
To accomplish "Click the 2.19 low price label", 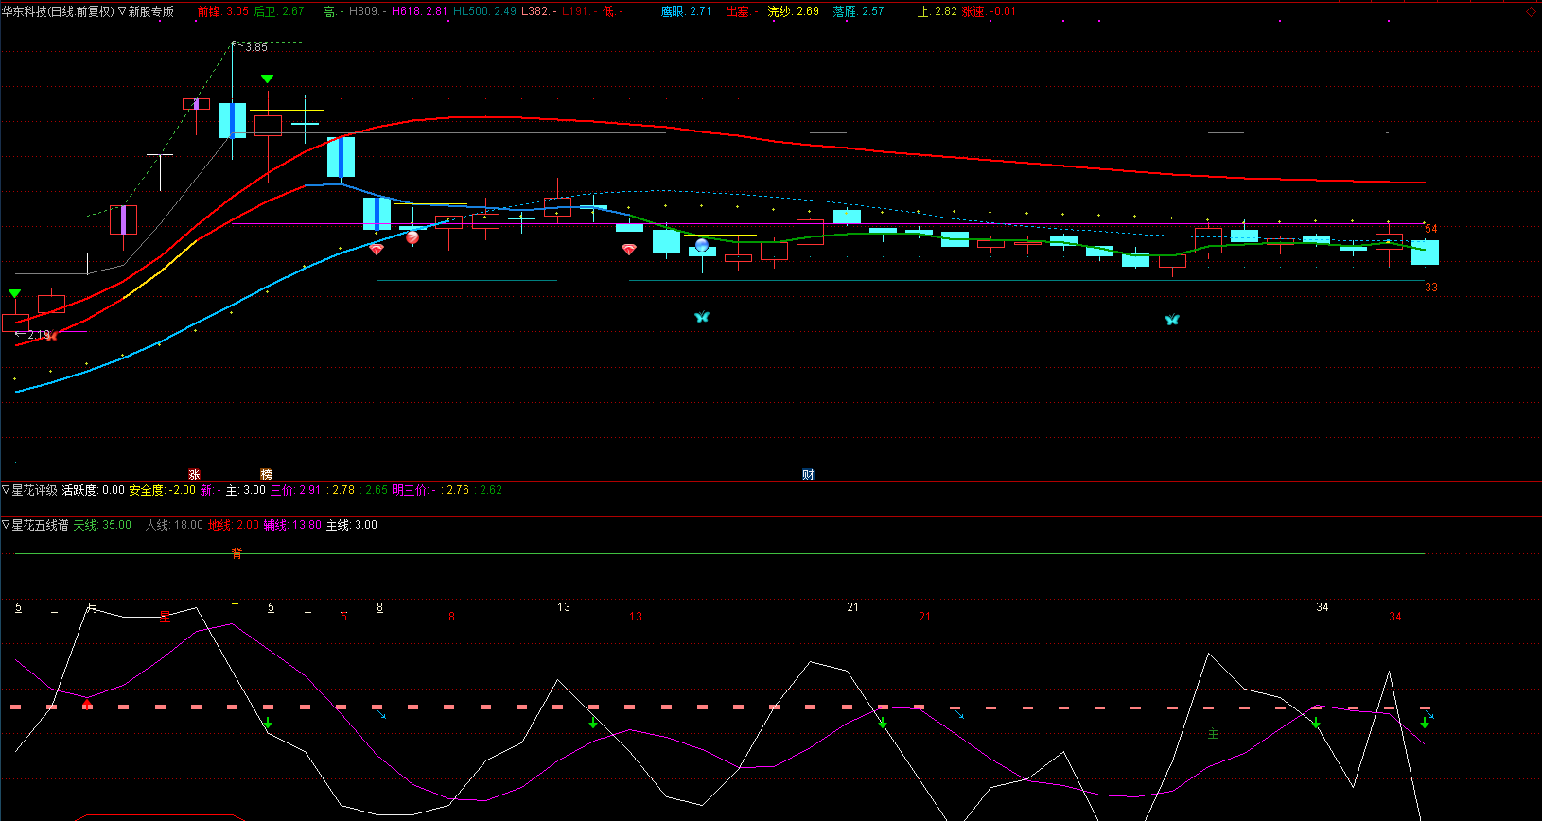I will [x=38, y=335].
